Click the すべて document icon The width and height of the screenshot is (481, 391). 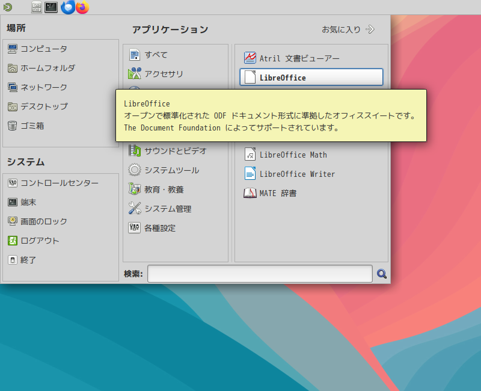pos(134,55)
